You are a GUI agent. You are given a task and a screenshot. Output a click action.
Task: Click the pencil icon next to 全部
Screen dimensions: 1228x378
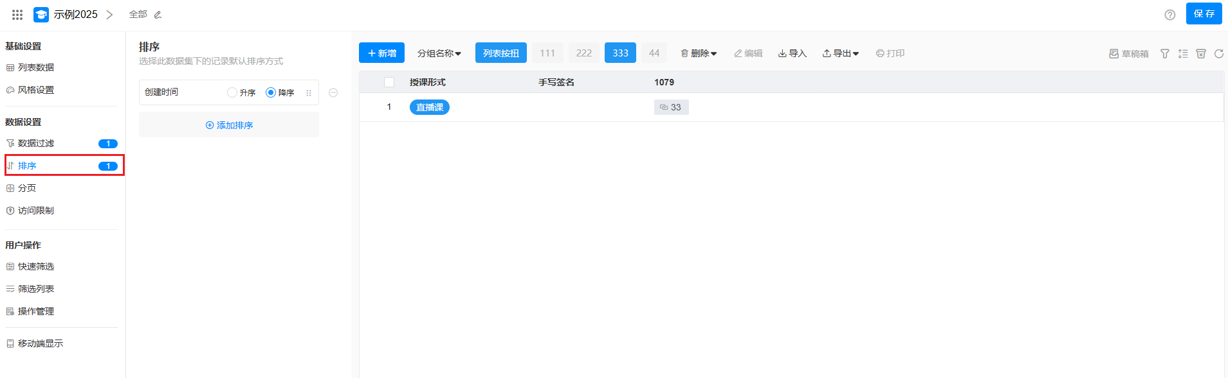tap(158, 15)
